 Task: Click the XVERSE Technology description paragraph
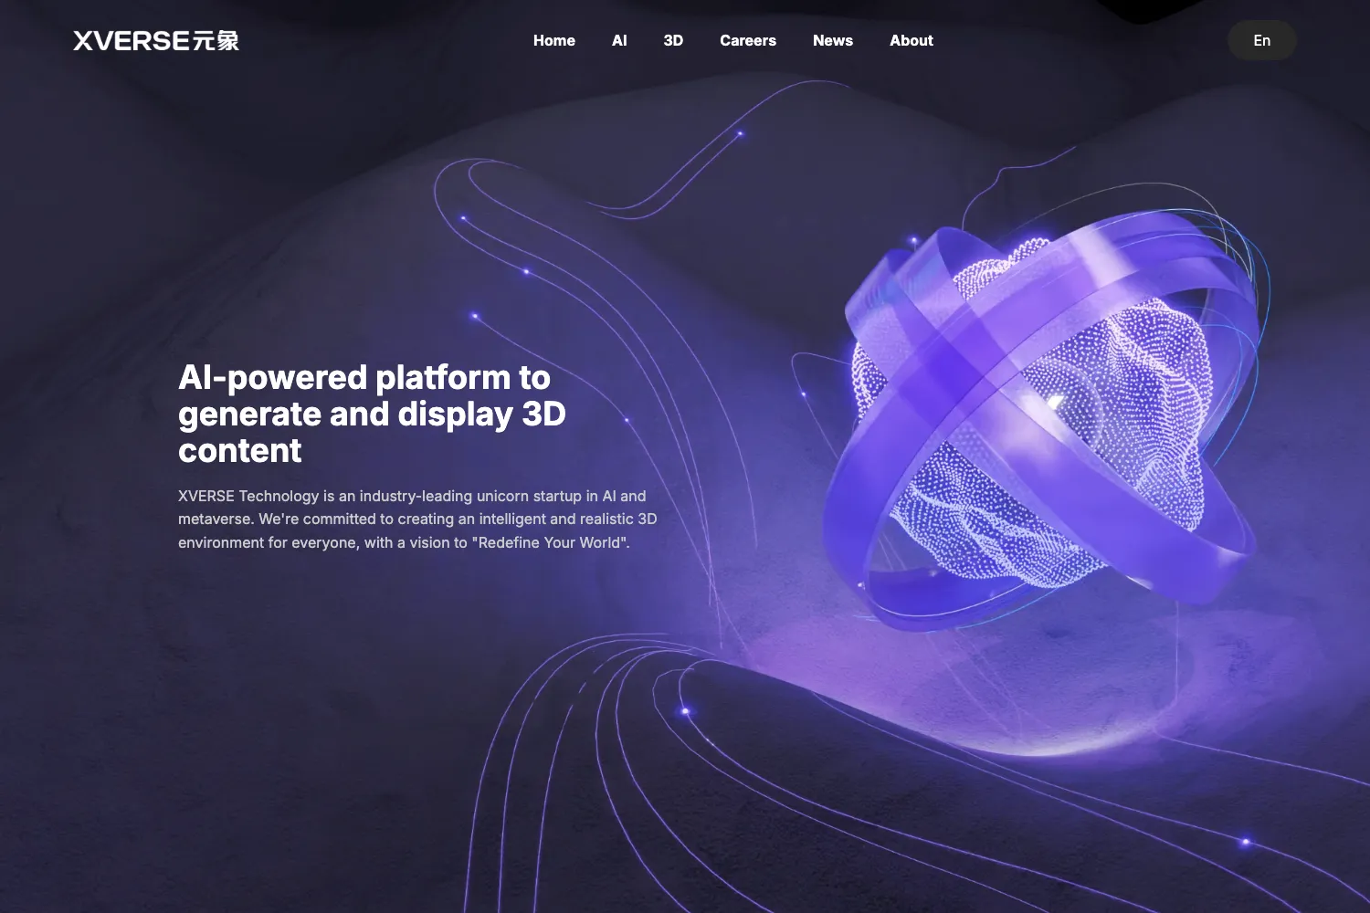(417, 519)
